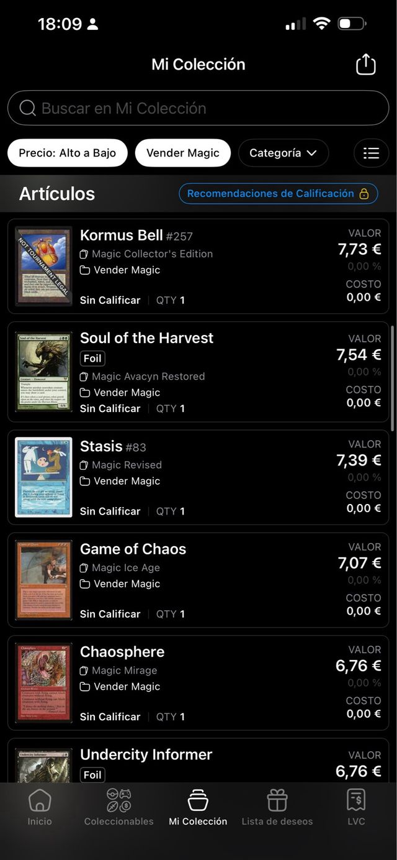Tap the Mi Colección basket icon
397x860 pixels.
[198, 800]
